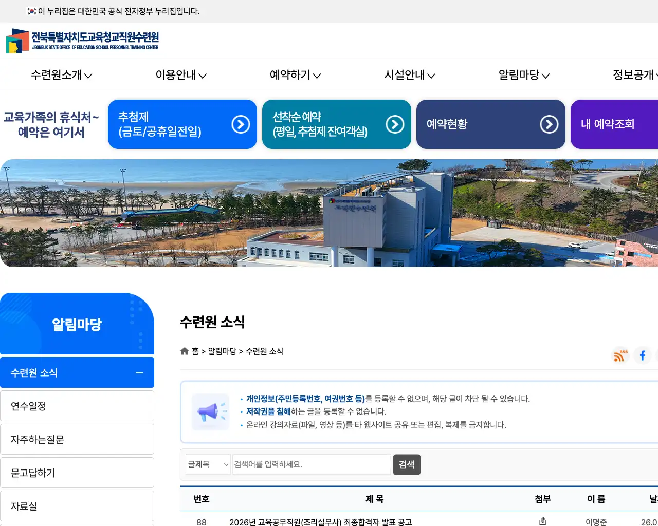Click the megaphone icon in the notice box
Screen dimensions: 658x526
pyautogui.click(x=210, y=411)
